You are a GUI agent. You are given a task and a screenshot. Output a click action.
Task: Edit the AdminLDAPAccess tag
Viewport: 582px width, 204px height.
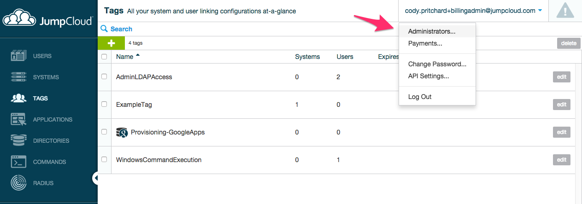562,77
